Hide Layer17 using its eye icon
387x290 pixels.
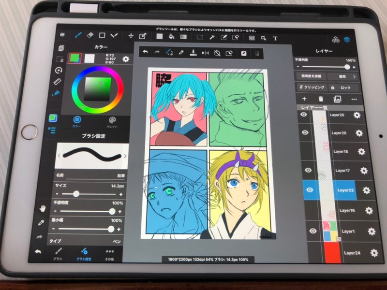pos(308,170)
